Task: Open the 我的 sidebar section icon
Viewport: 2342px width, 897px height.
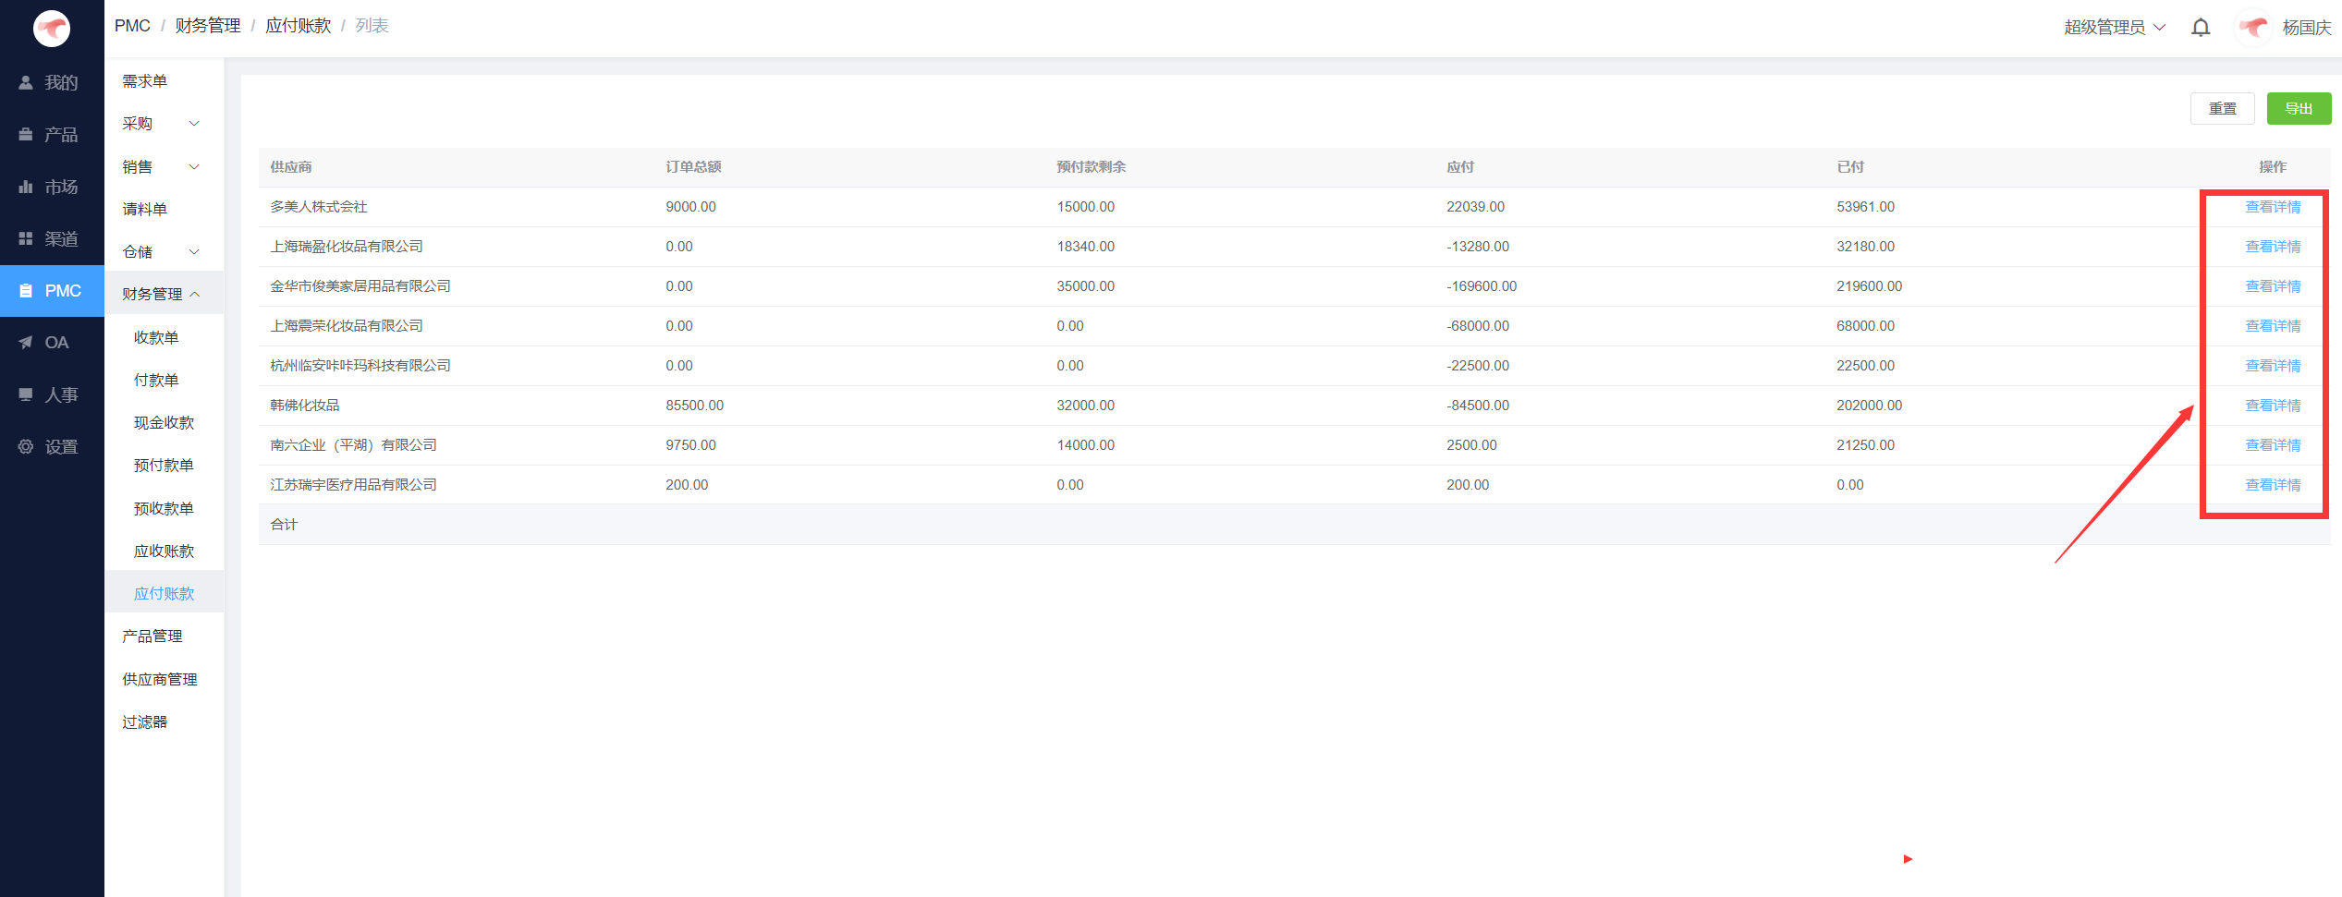Action: click(26, 83)
